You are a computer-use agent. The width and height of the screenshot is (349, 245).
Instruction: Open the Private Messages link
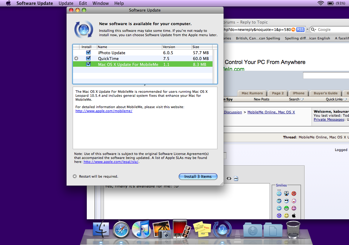tap(329, 119)
